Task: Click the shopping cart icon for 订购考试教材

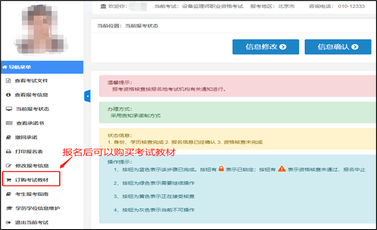Action: [8, 180]
